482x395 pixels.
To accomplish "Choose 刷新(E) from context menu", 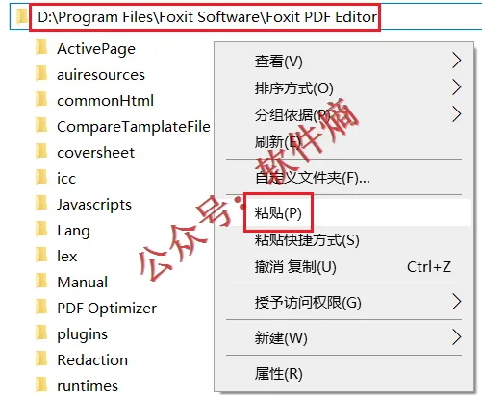I will pyautogui.click(x=343, y=141).
